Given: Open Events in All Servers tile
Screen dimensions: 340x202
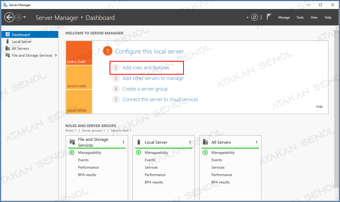Looking at the screenshot, I should tap(217, 160).
